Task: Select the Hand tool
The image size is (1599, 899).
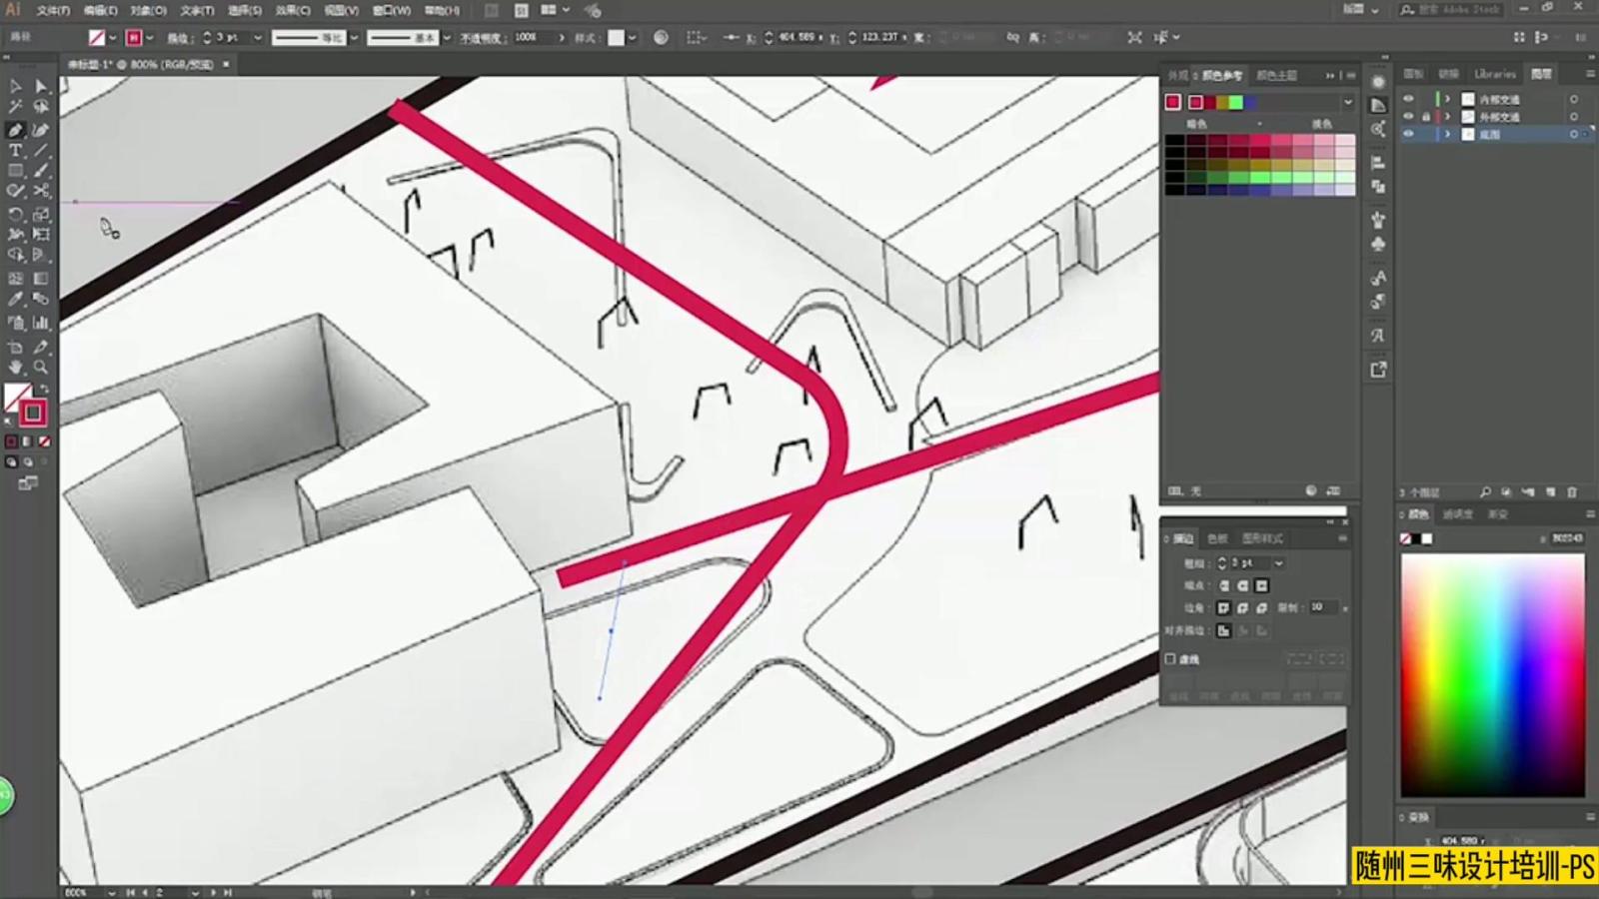Action: click(16, 368)
